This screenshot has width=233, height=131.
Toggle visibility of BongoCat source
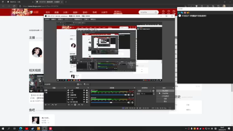tap(84, 97)
